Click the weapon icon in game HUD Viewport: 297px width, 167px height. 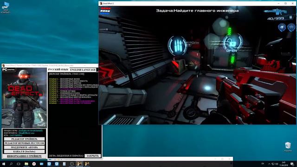(x=276, y=12)
